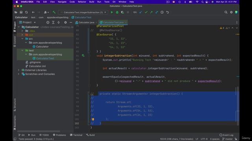This screenshot has height=141, width=252.
Task: Run the test with the green play button
Action: tap(112, 12)
